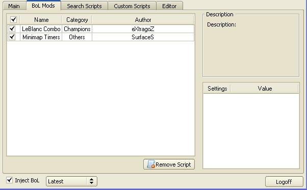Click the Champions category cell
Image resolution: width=307 pixels, height=190 pixels.
pyautogui.click(x=77, y=29)
